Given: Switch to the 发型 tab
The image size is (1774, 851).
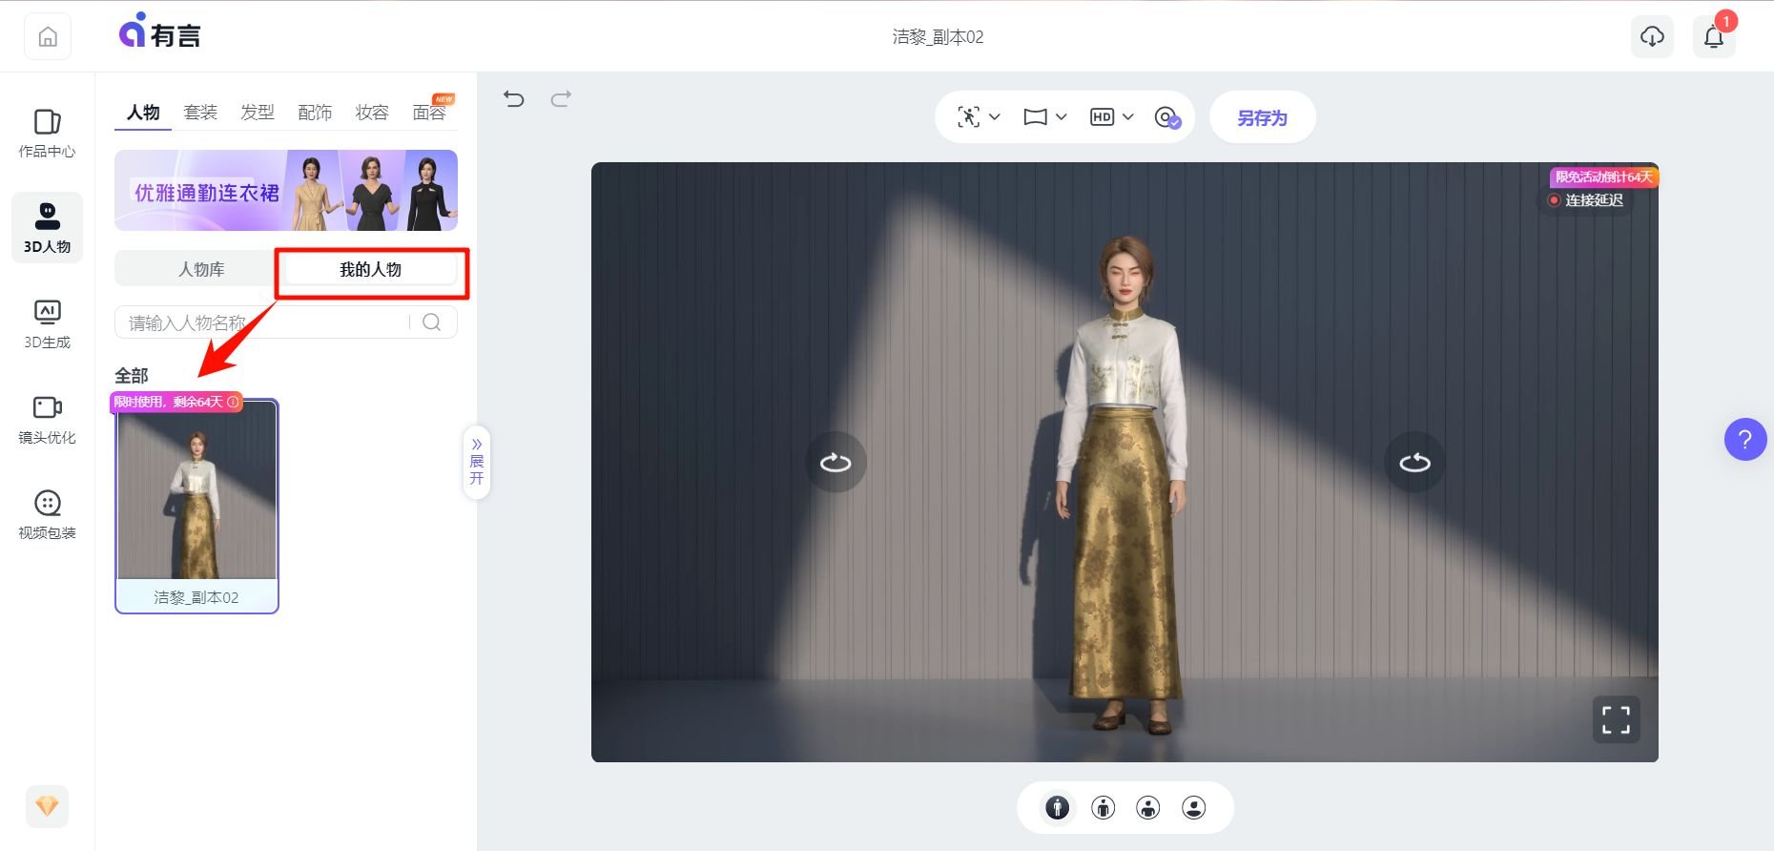Looking at the screenshot, I should click(258, 113).
